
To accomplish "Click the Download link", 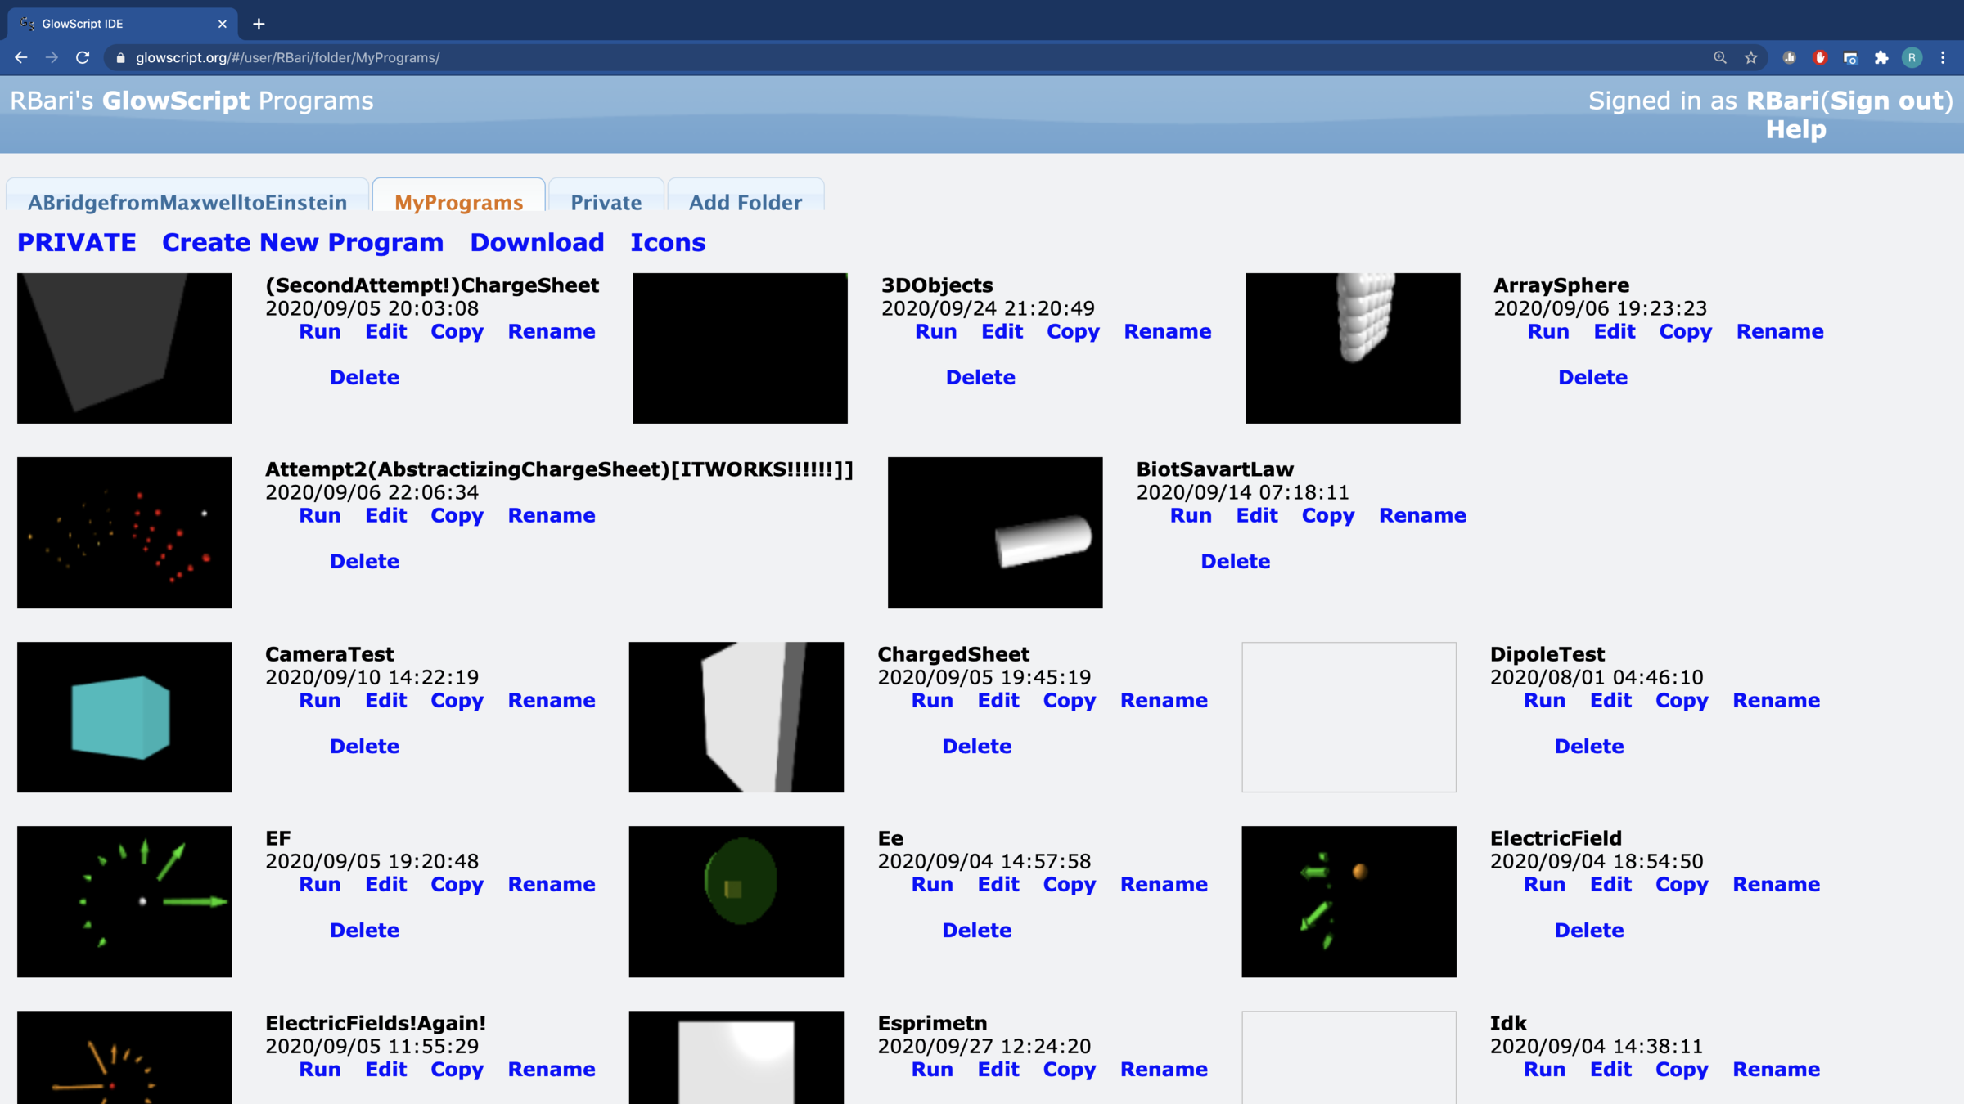I will pyautogui.click(x=537, y=242).
